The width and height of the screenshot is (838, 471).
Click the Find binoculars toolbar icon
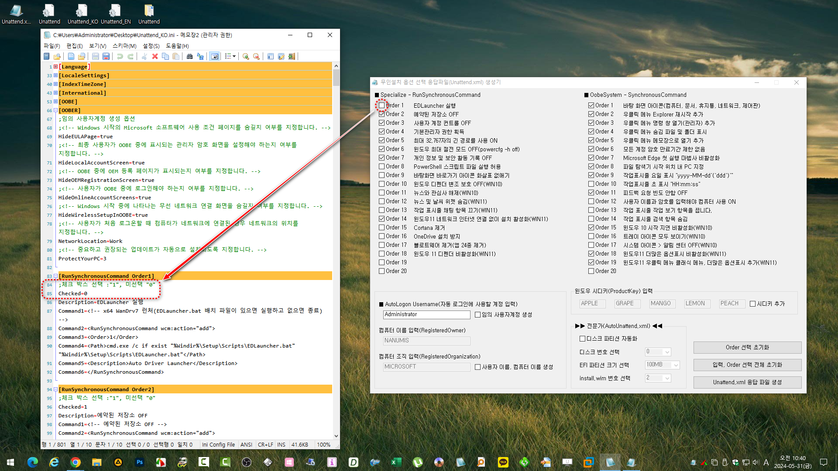(x=189, y=56)
